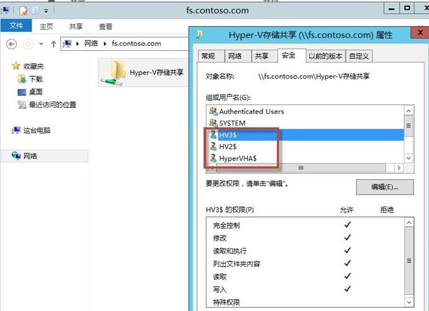
Task: Select HV3$ computer account in list
Action: (305, 135)
